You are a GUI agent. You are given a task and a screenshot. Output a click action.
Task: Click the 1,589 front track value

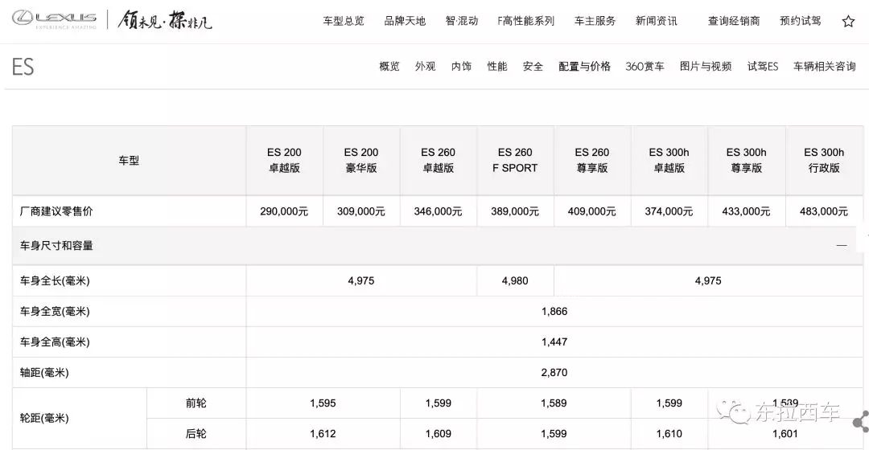554,403
